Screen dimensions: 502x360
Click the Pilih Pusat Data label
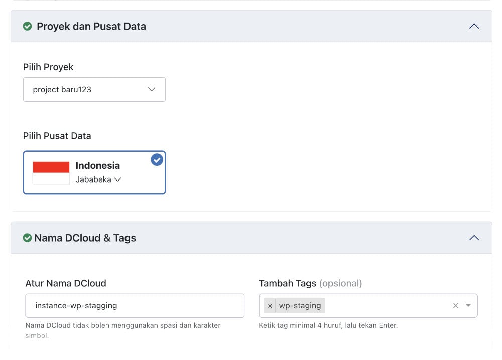coord(57,136)
